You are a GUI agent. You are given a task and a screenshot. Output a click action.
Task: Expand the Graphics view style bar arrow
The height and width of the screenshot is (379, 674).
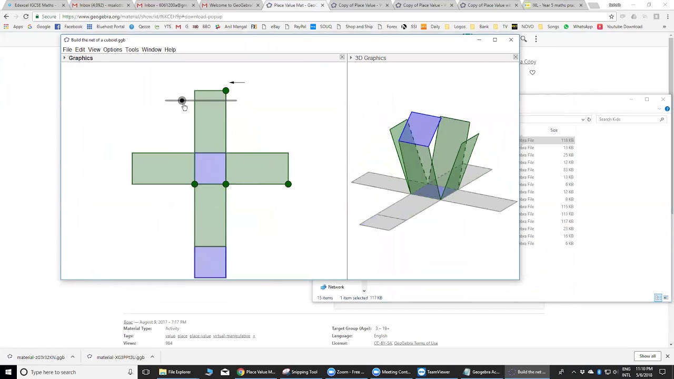click(64, 58)
